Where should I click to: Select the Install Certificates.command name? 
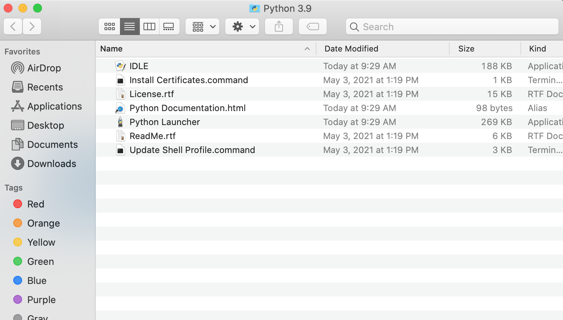[x=189, y=80]
